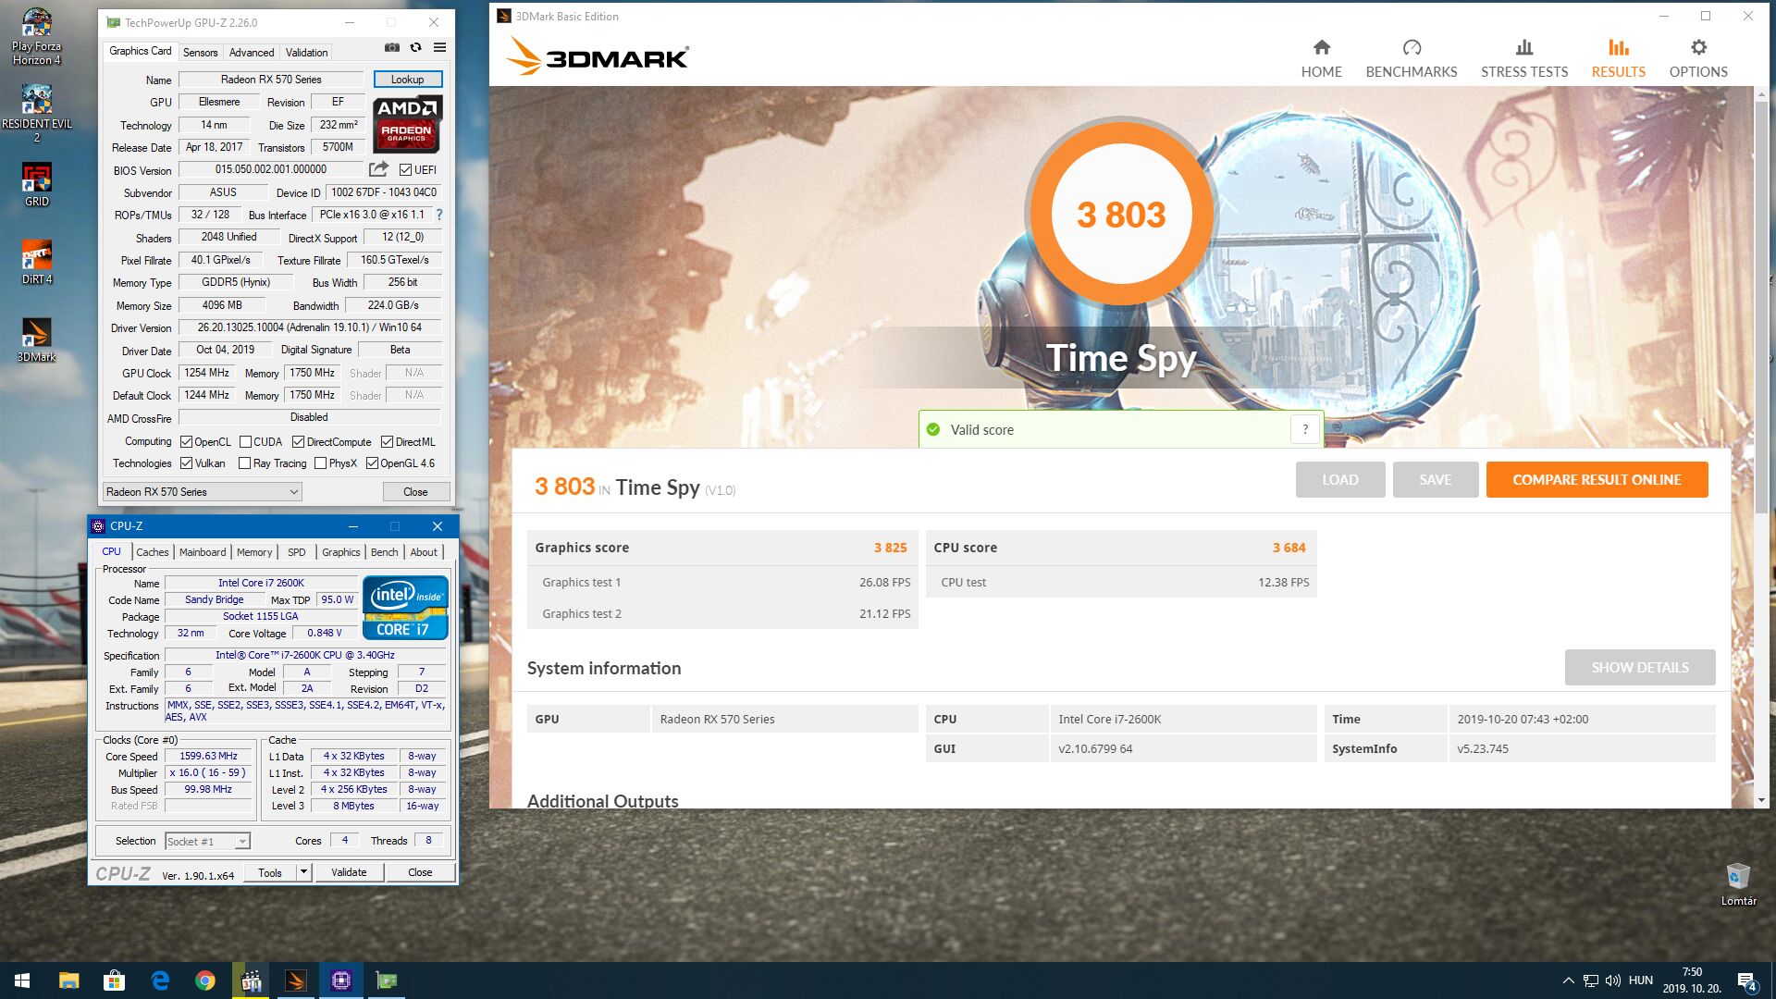Toggle the UEFI checkbox in GPU-Z
Image resolution: width=1776 pixels, height=999 pixels.
click(x=405, y=169)
